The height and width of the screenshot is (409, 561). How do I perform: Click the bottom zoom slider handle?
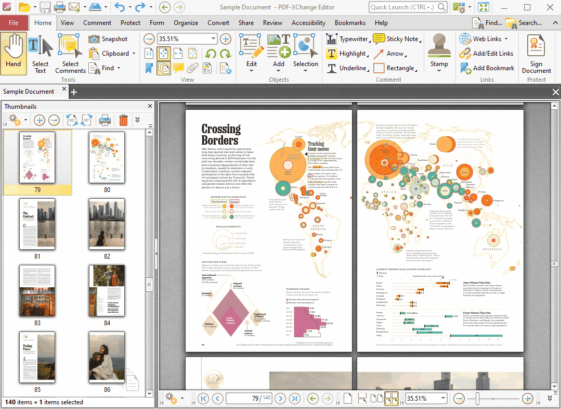pyautogui.click(x=477, y=399)
